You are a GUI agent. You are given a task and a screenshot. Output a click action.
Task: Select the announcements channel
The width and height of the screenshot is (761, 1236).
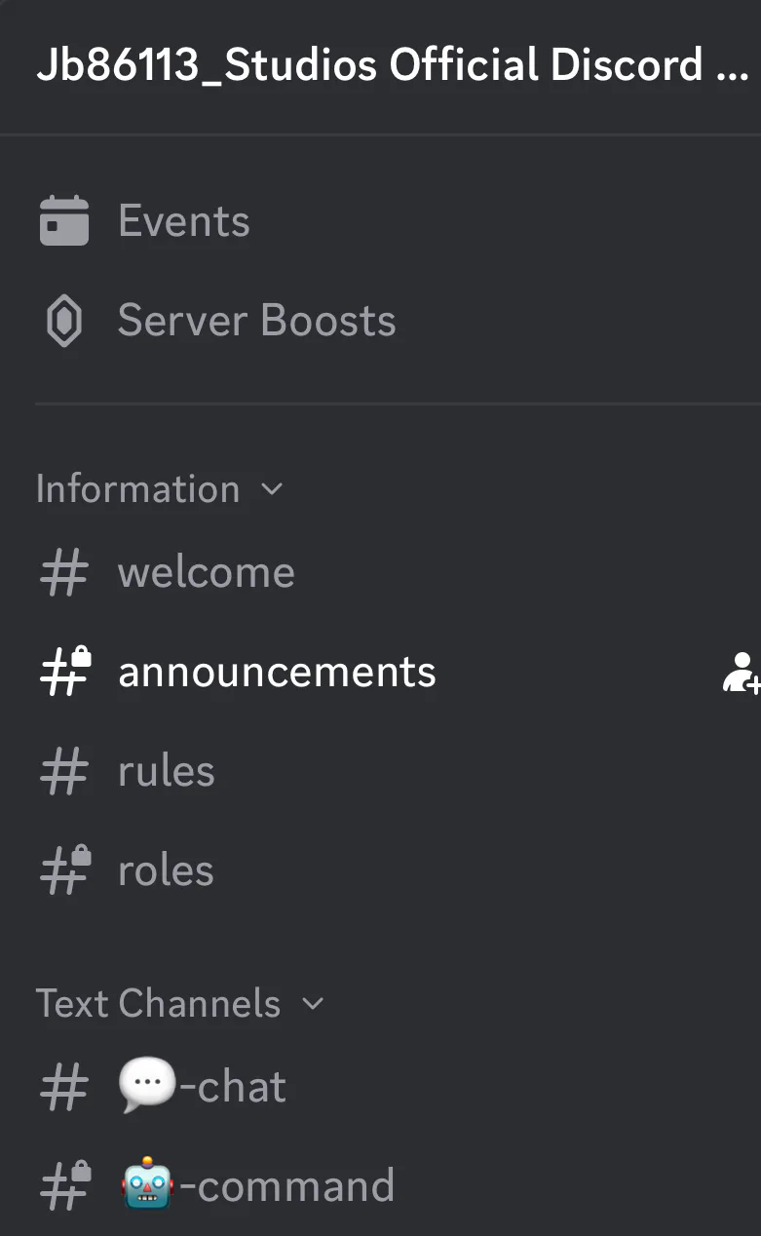click(277, 672)
